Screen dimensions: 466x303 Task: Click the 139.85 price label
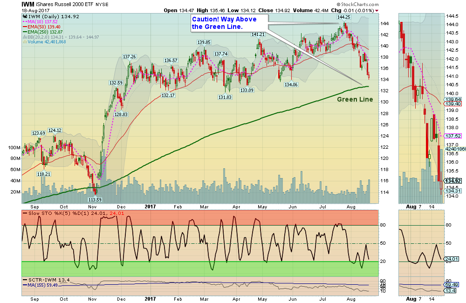(204, 42)
